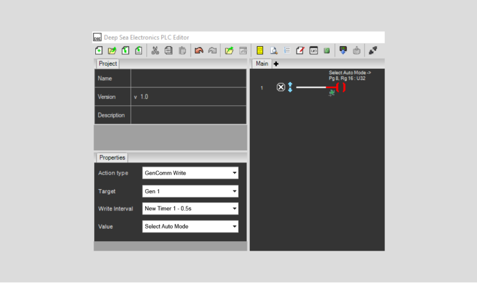Click the copy pages icon

tap(168, 50)
